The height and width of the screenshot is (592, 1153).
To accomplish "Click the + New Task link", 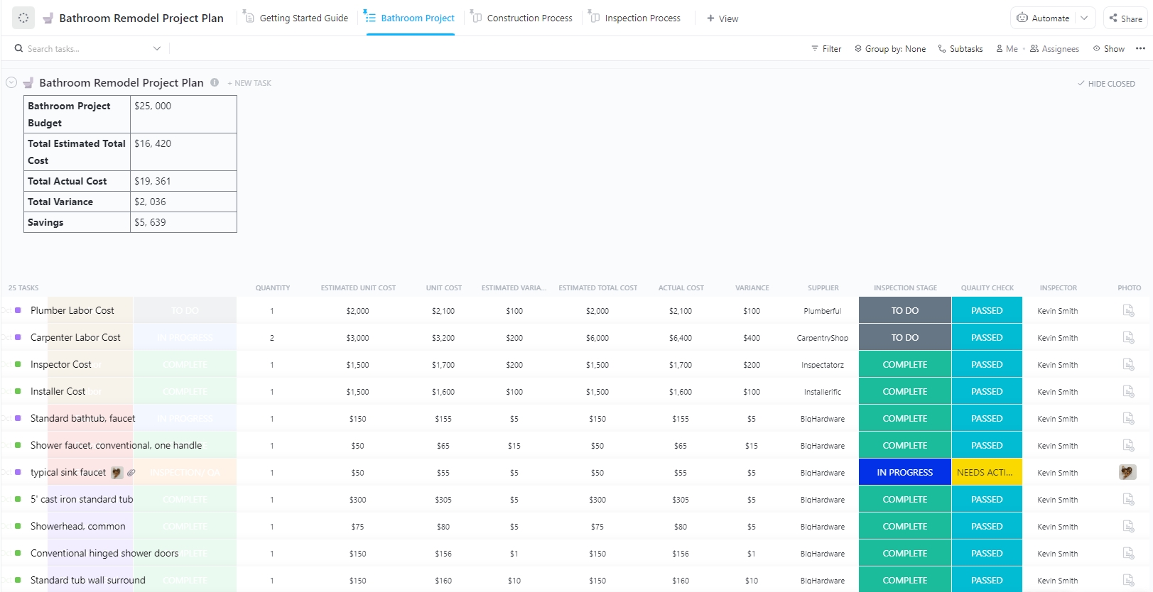I will click(249, 83).
